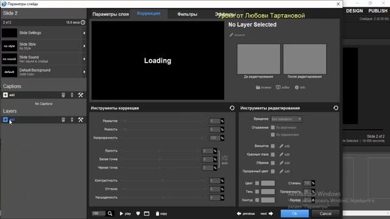This screenshot has width=390, height=219.
Task: Pick the Тень shadow color swatch
Action: 268,192
